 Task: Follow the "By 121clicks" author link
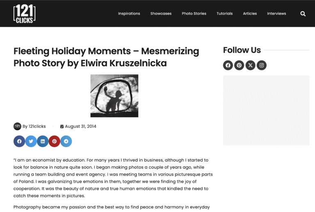click(34, 126)
